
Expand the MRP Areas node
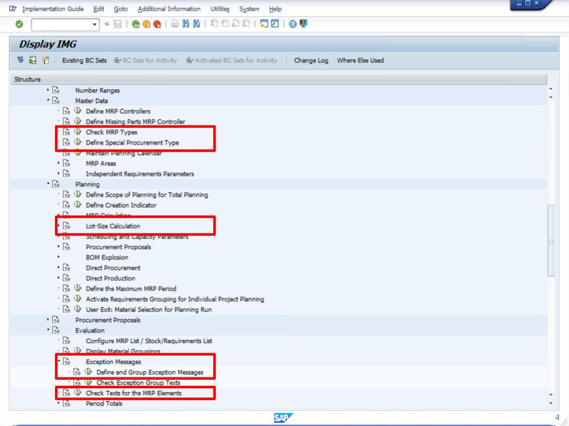pyautogui.click(x=59, y=163)
